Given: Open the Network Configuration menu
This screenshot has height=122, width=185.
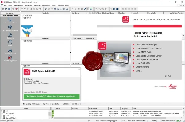Looking at the screenshot, I should coord(42,6).
